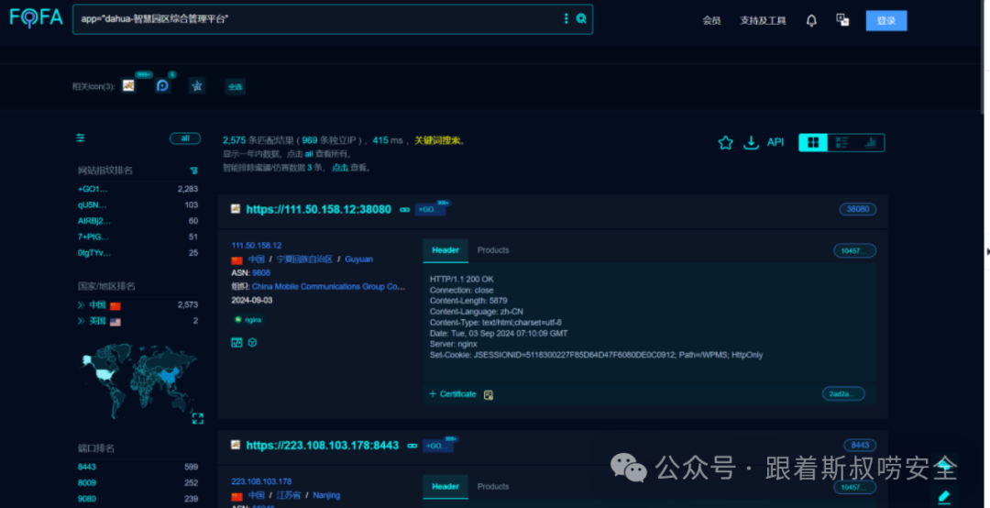Click favicon before https://223.108.103.178:8443

(236, 445)
